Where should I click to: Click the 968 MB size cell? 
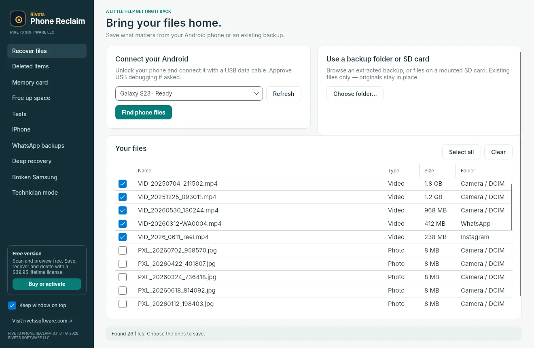click(x=435, y=210)
